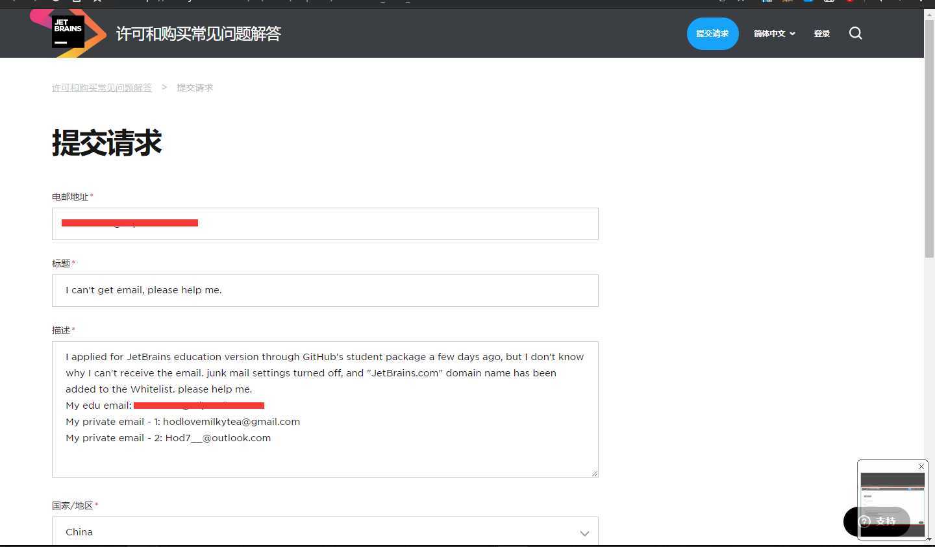
Task: Click the description textarea resize handle
Action: point(594,473)
